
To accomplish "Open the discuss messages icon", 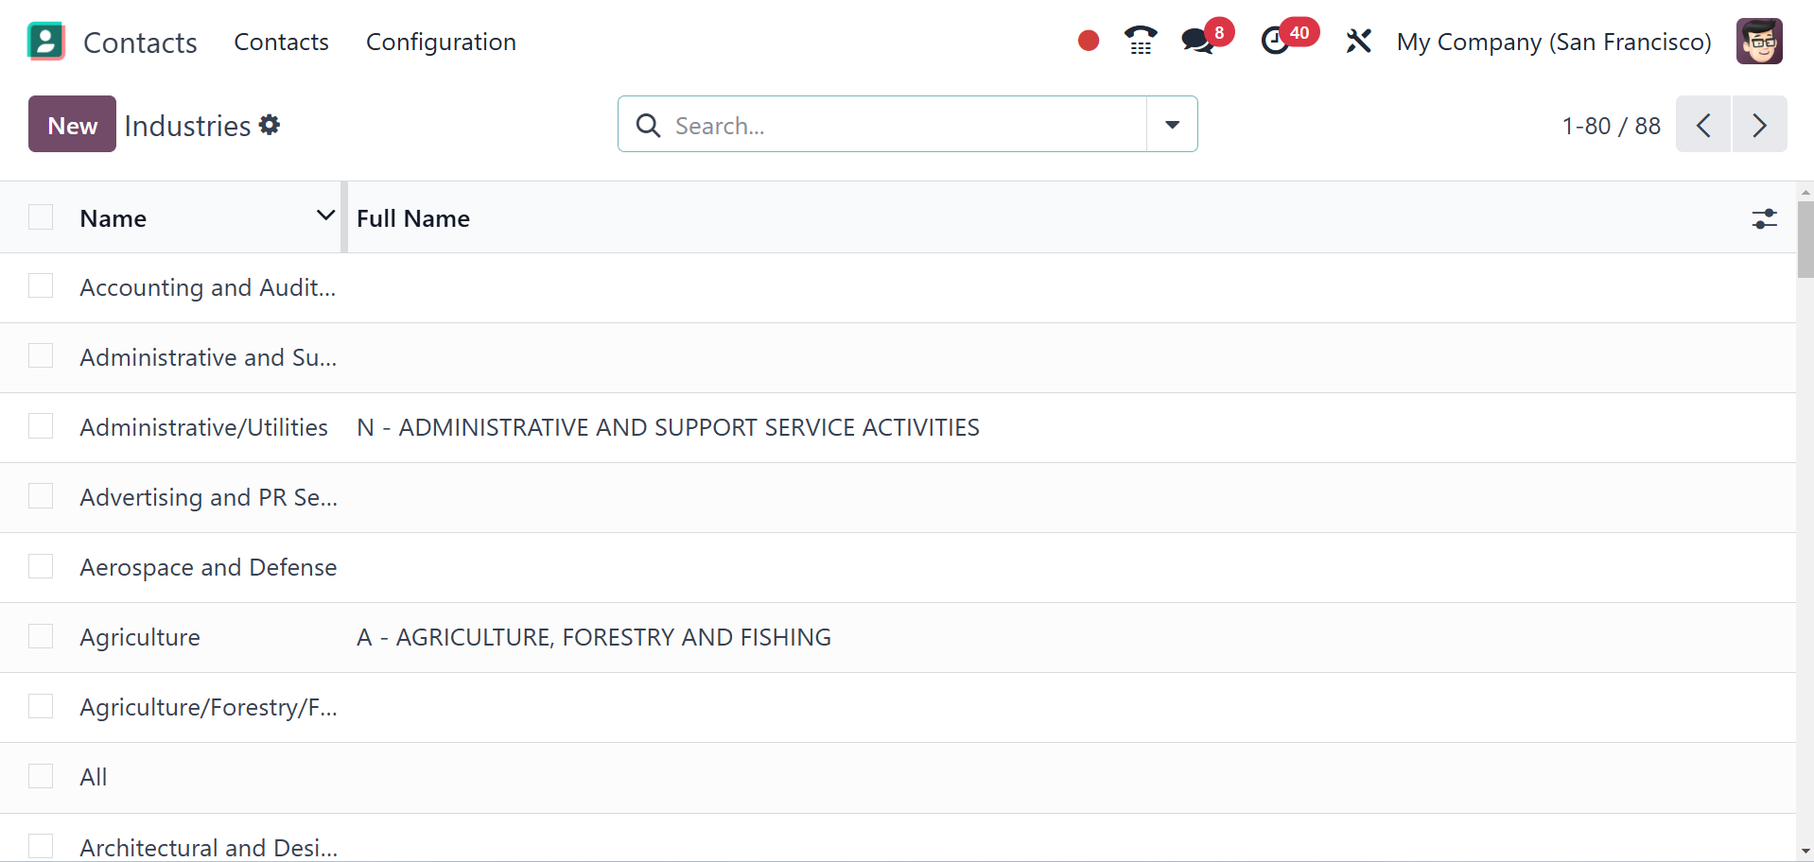I will pos(1197,41).
